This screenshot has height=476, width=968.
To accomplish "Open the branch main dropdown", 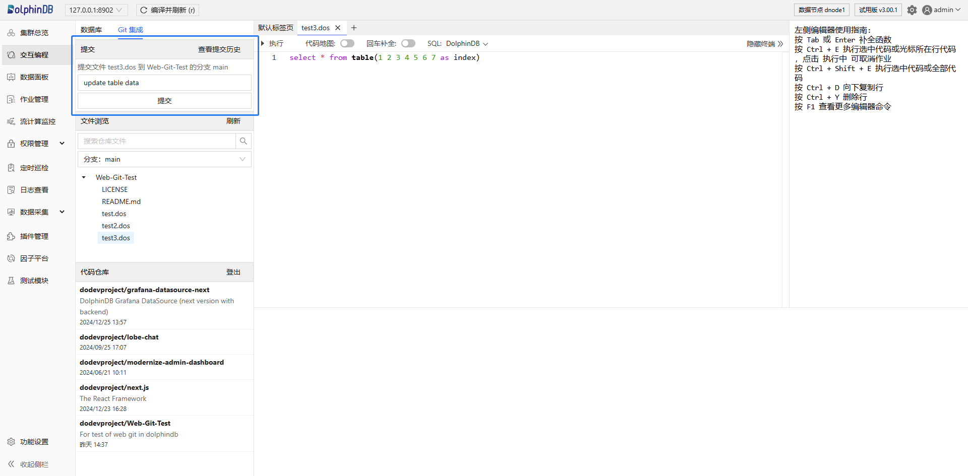I will pyautogui.click(x=164, y=159).
